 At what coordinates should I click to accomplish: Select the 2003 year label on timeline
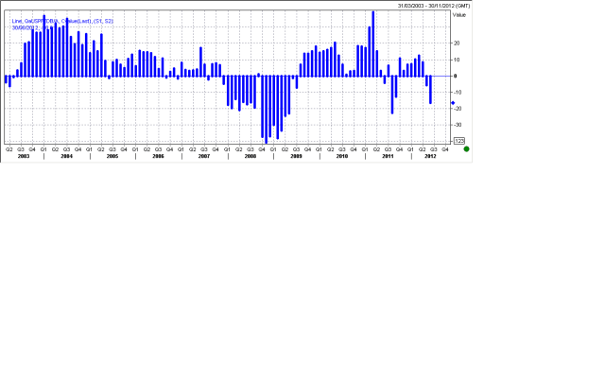click(23, 156)
